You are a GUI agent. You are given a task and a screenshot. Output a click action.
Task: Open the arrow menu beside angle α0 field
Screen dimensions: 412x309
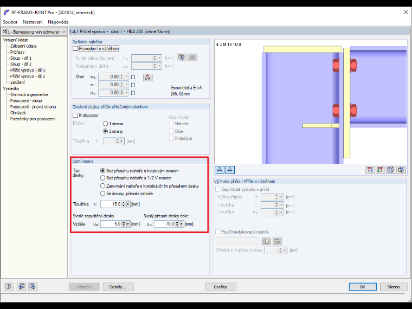127,77
